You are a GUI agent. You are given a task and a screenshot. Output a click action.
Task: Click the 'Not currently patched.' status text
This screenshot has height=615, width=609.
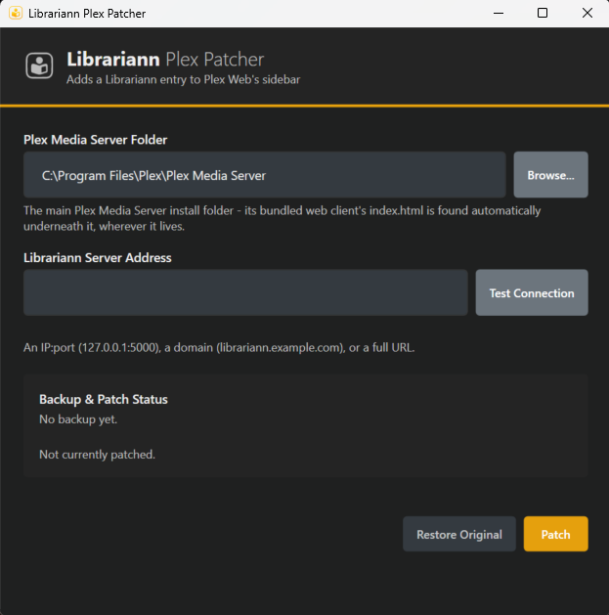click(x=97, y=455)
